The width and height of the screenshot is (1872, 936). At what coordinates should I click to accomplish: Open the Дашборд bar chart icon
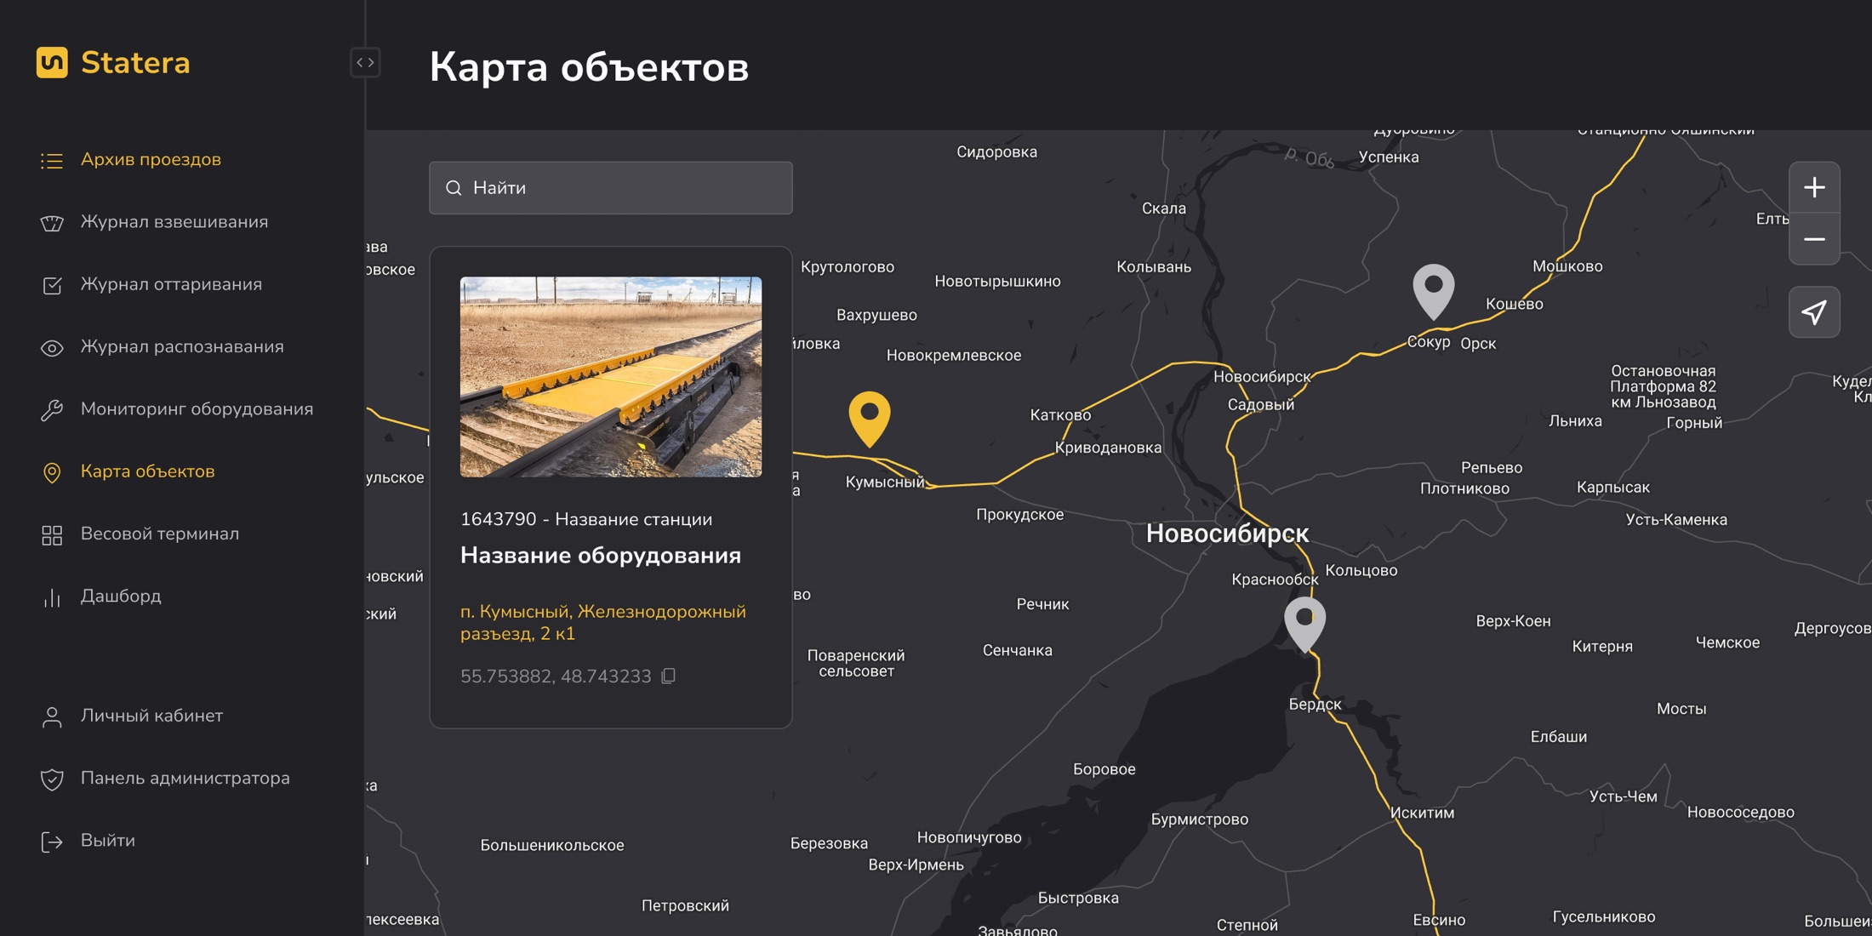point(52,597)
